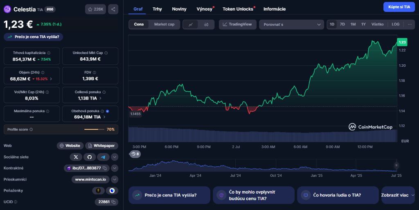Expand Celková ponuka details arrow

[101, 98]
